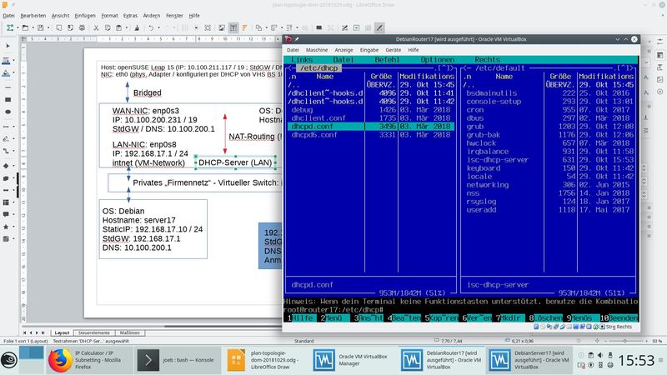This screenshot has height=375, width=667.
Task: Click the Zoom & Pan icon in toolbar
Action: 208,27
